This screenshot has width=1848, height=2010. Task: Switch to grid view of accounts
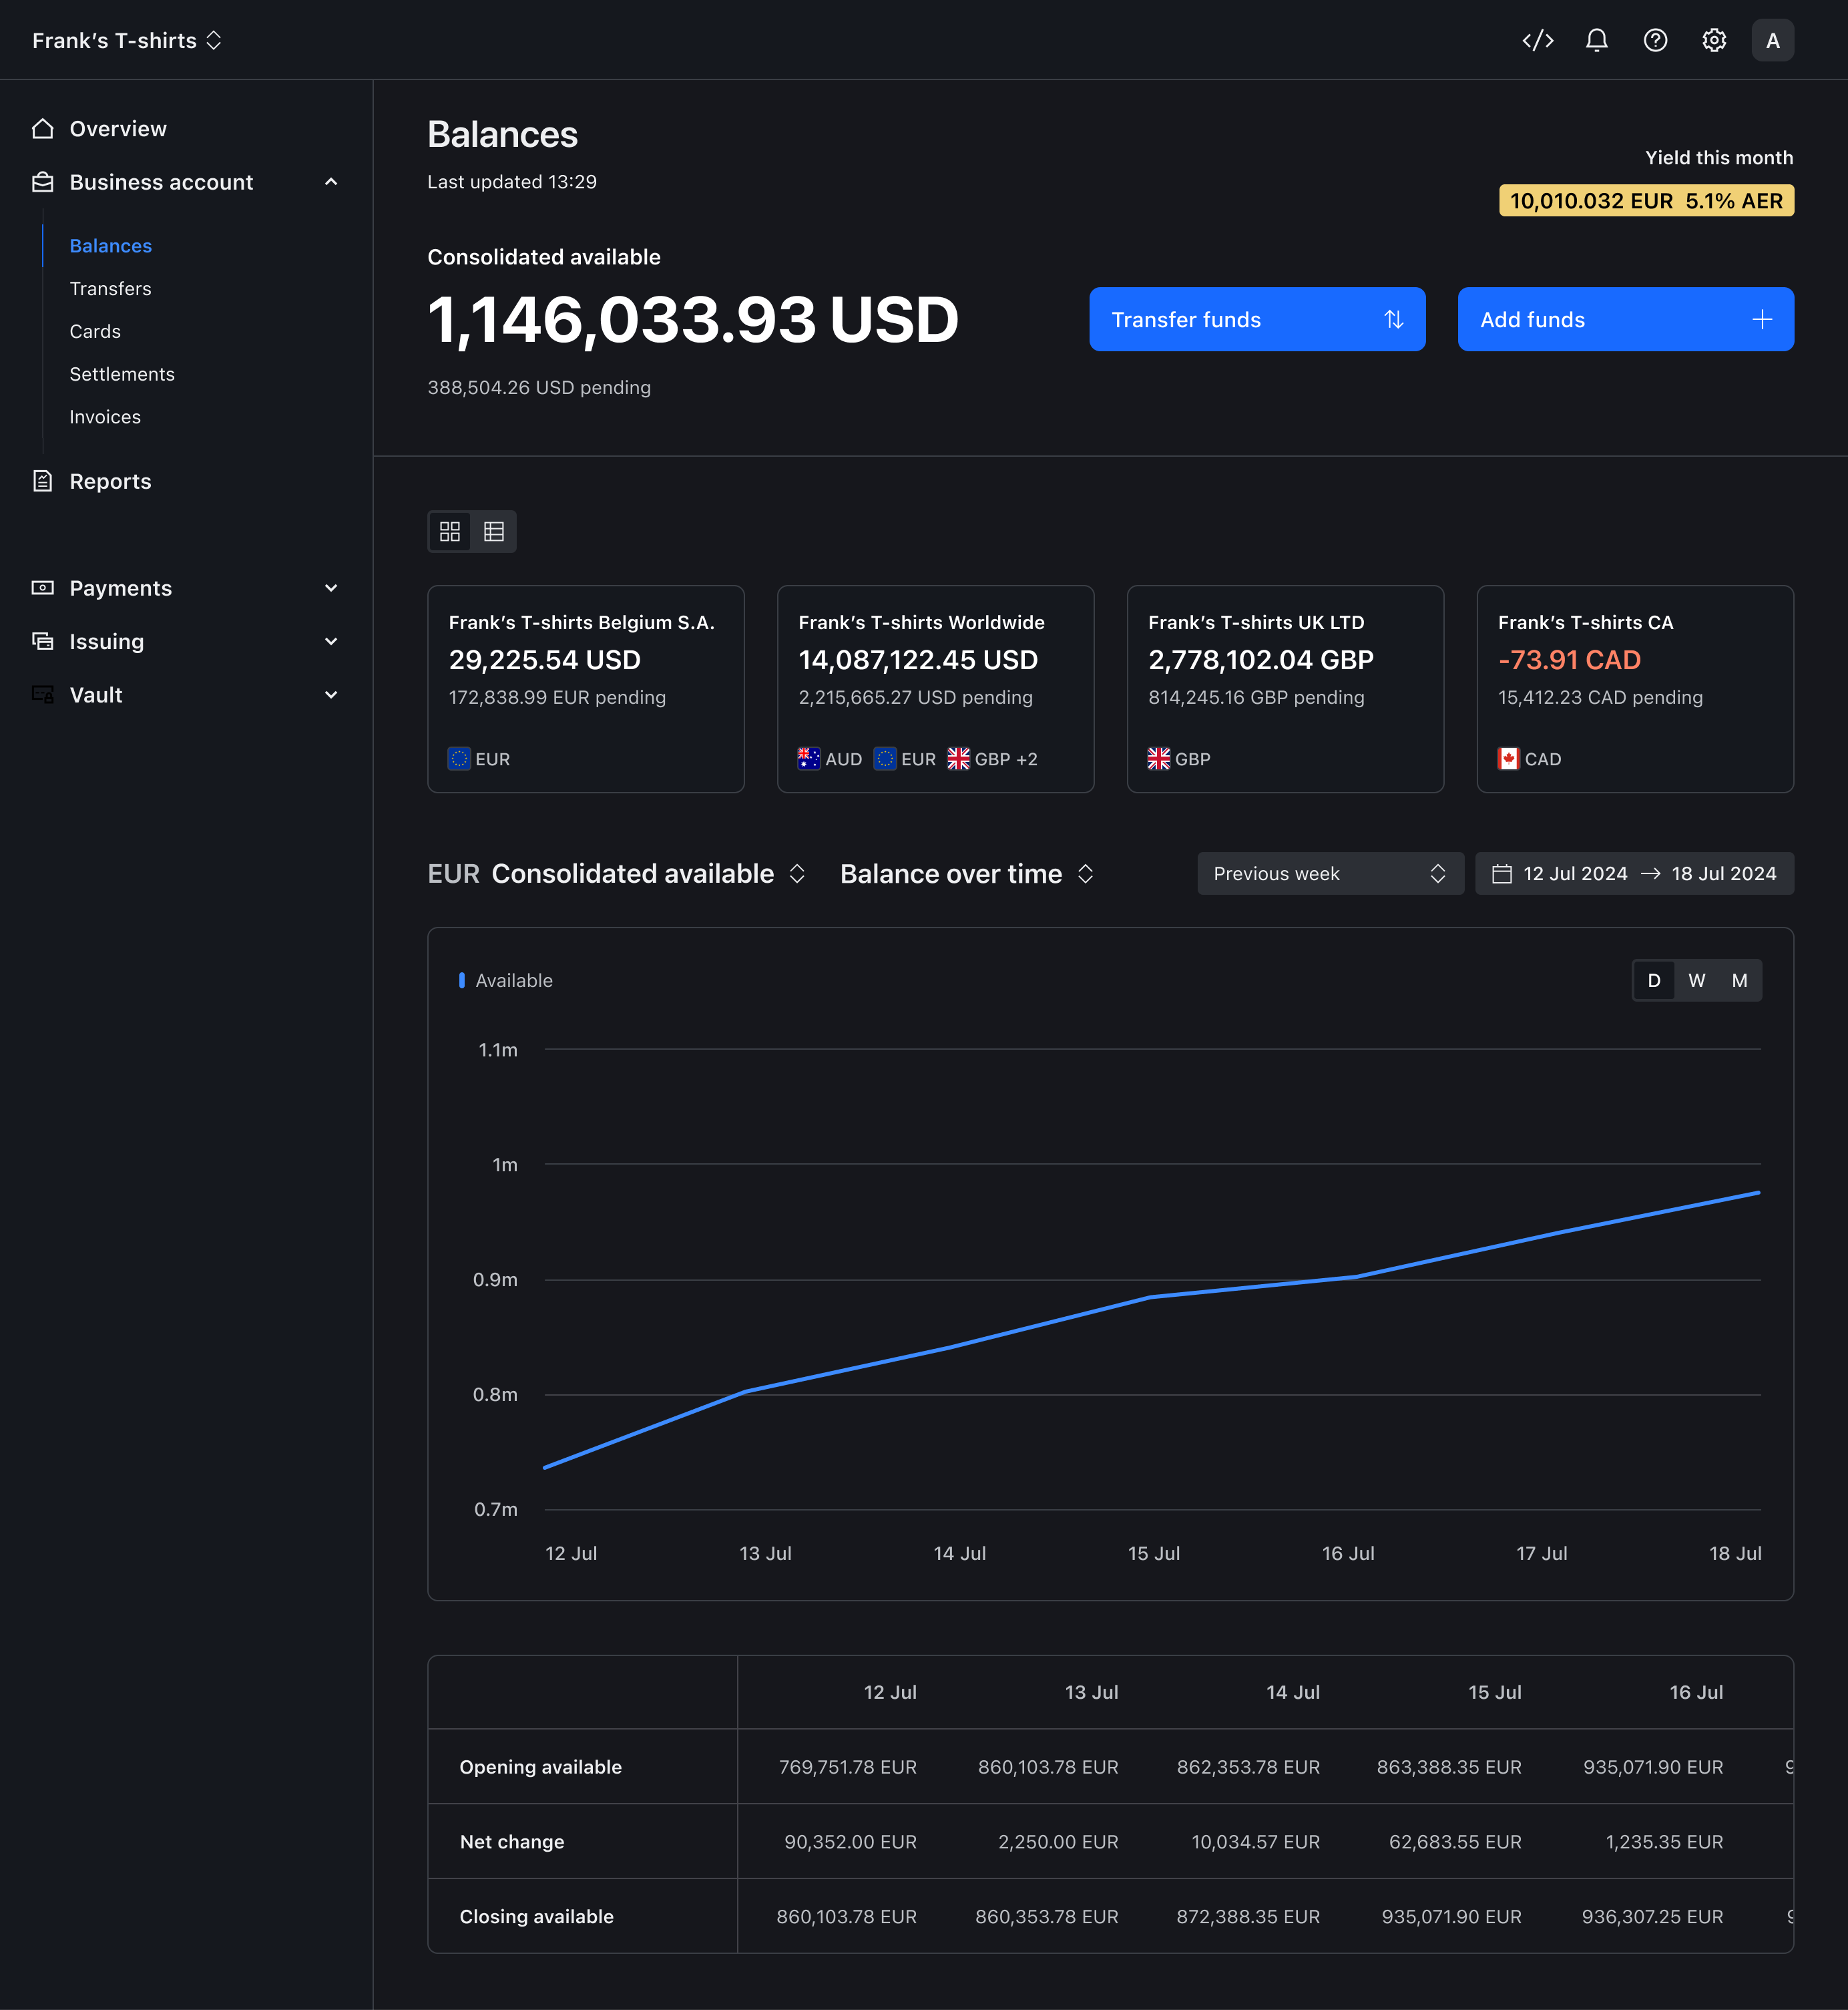tap(450, 531)
